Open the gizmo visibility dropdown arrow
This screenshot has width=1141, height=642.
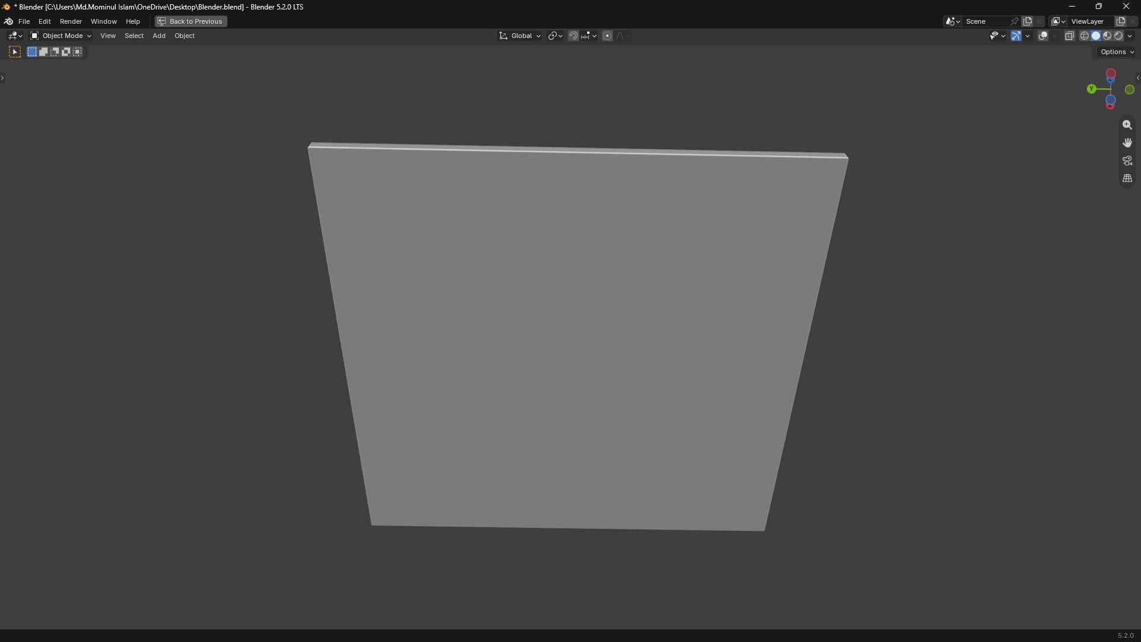click(1028, 36)
